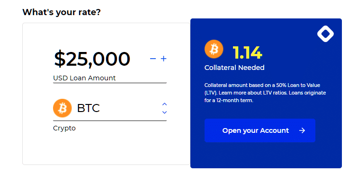Click the Bitcoin icon in the crypto selector
The image size is (358, 173).
pyautogui.click(x=63, y=108)
